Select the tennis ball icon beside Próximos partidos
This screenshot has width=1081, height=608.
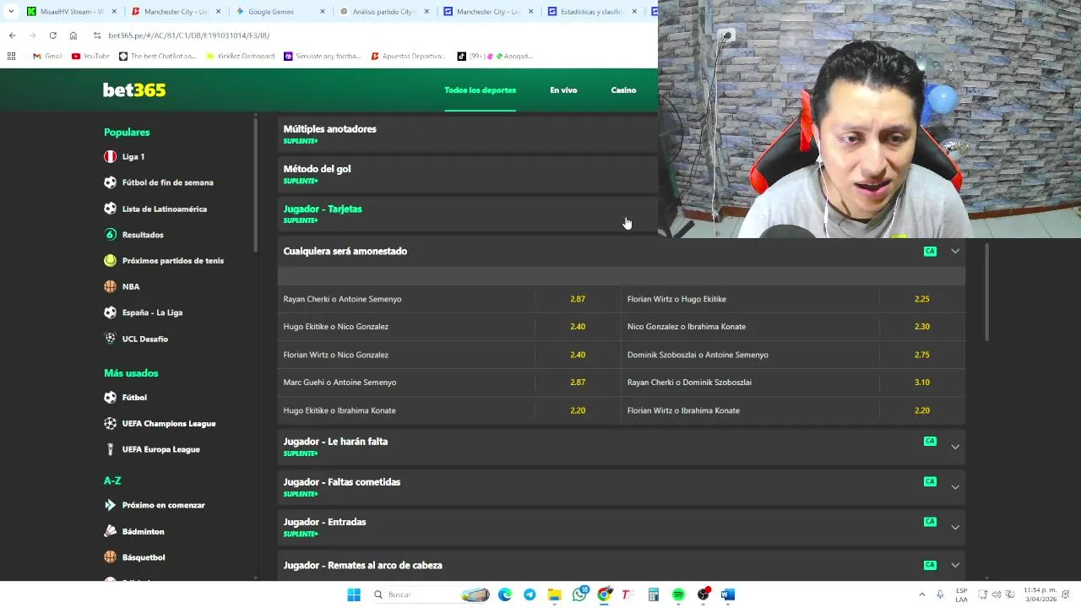point(110,260)
